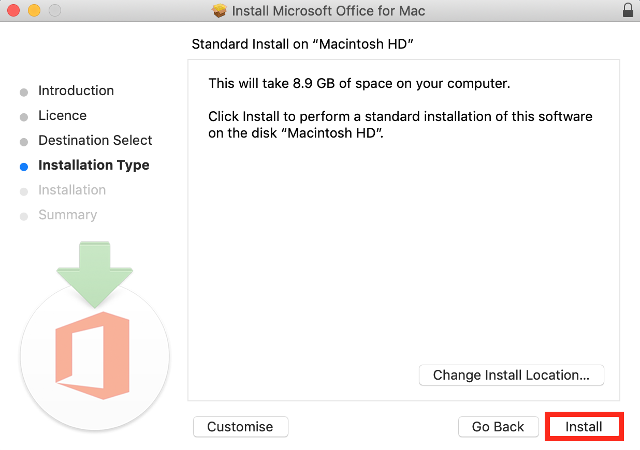The height and width of the screenshot is (450, 640).
Task: Click the window title 'Install Microsoft Office for Mac'
Action: [x=328, y=11]
